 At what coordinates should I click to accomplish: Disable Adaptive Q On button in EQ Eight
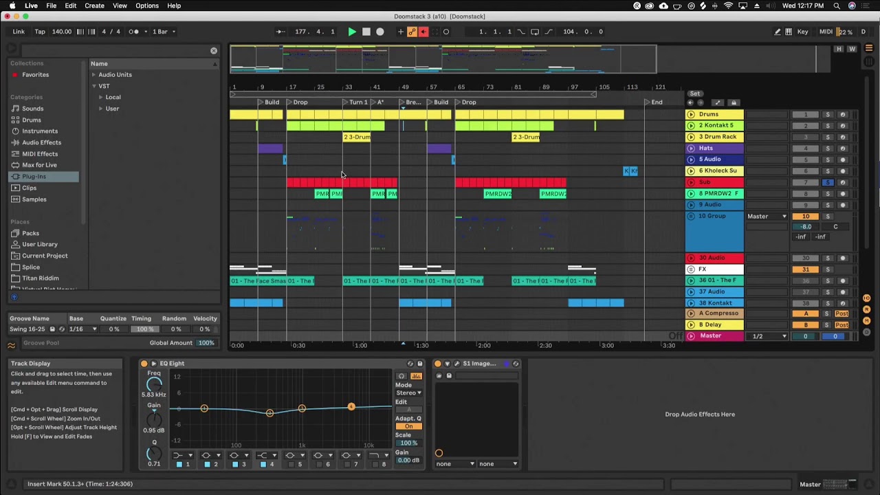[409, 426]
